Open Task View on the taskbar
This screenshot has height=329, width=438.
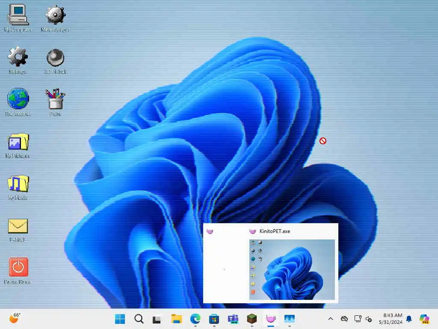(x=157, y=319)
